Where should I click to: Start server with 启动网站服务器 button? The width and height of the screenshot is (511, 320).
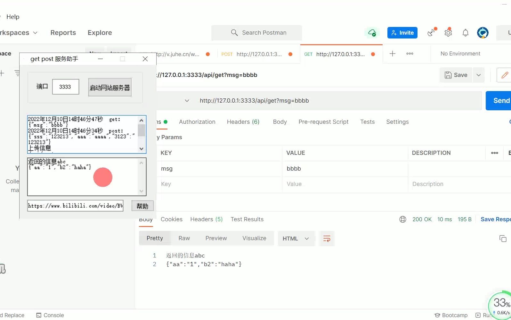coord(110,88)
